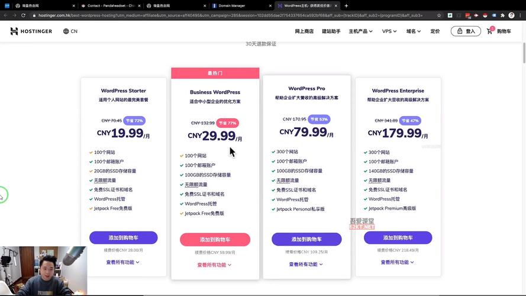
Task: Close the WordPress主机 tab
Action: tap(336, 6)
